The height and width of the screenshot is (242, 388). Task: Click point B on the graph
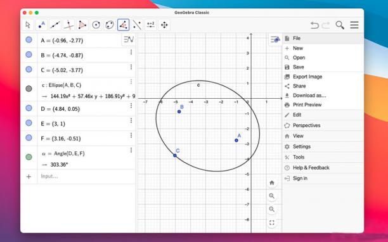coord(179,111)
